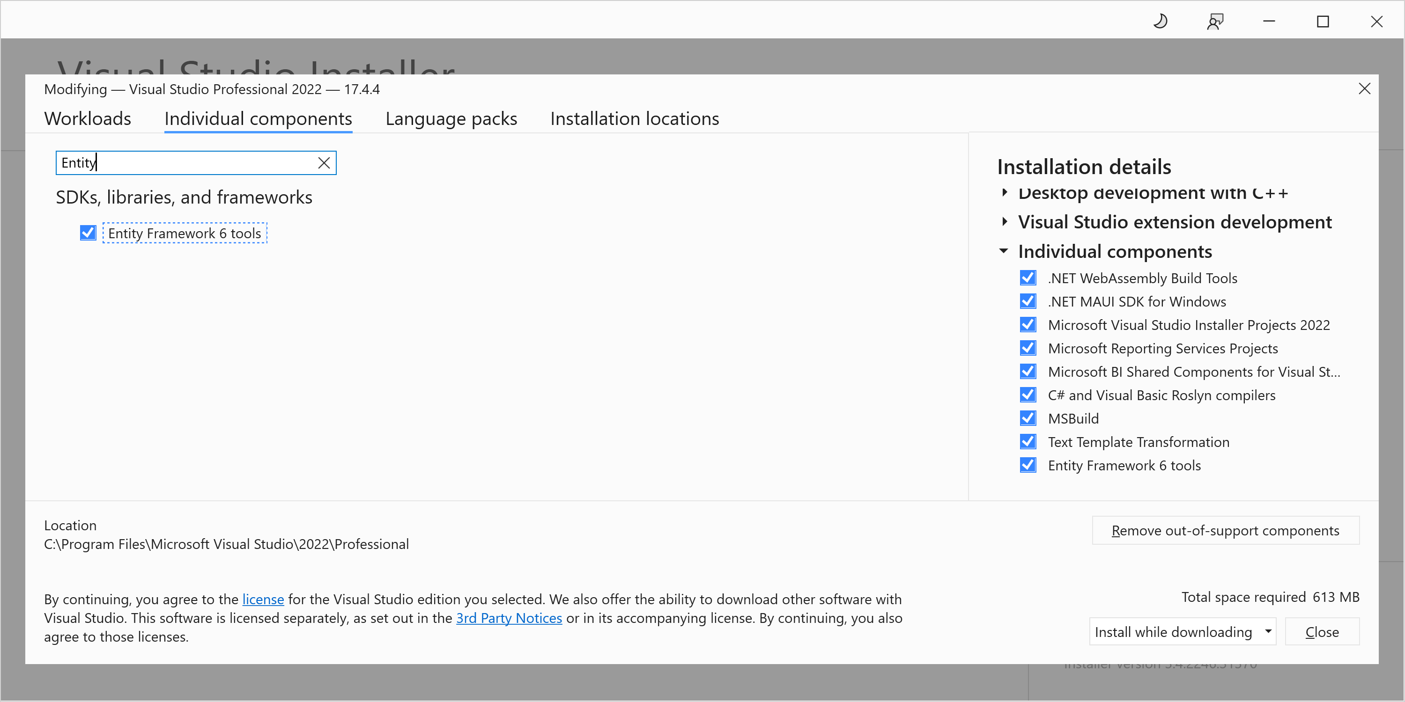The image size is (1405, 702).
Task: Minimize the Visual Studio Installer window
Action: click(x=1269, y=21)
